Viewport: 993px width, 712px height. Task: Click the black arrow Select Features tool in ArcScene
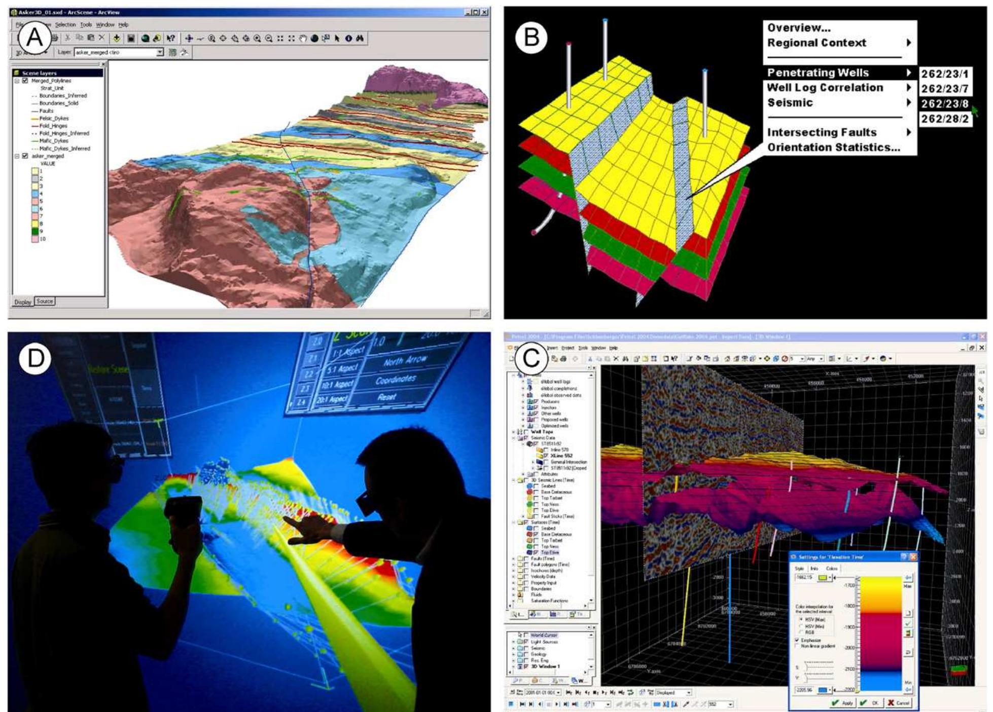(x=337, y=39)
